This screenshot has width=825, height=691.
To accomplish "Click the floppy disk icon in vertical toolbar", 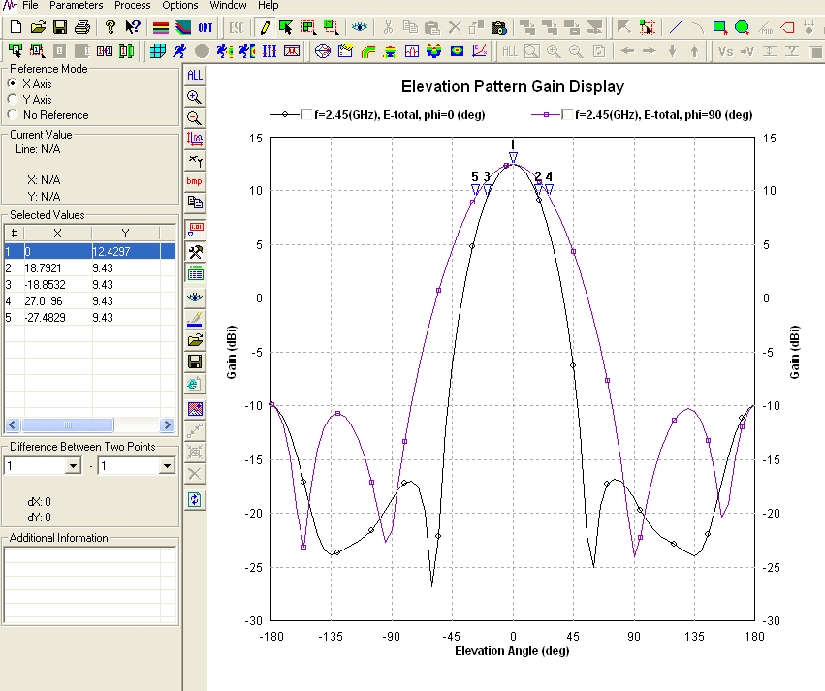I will click(x=195, y=362).
